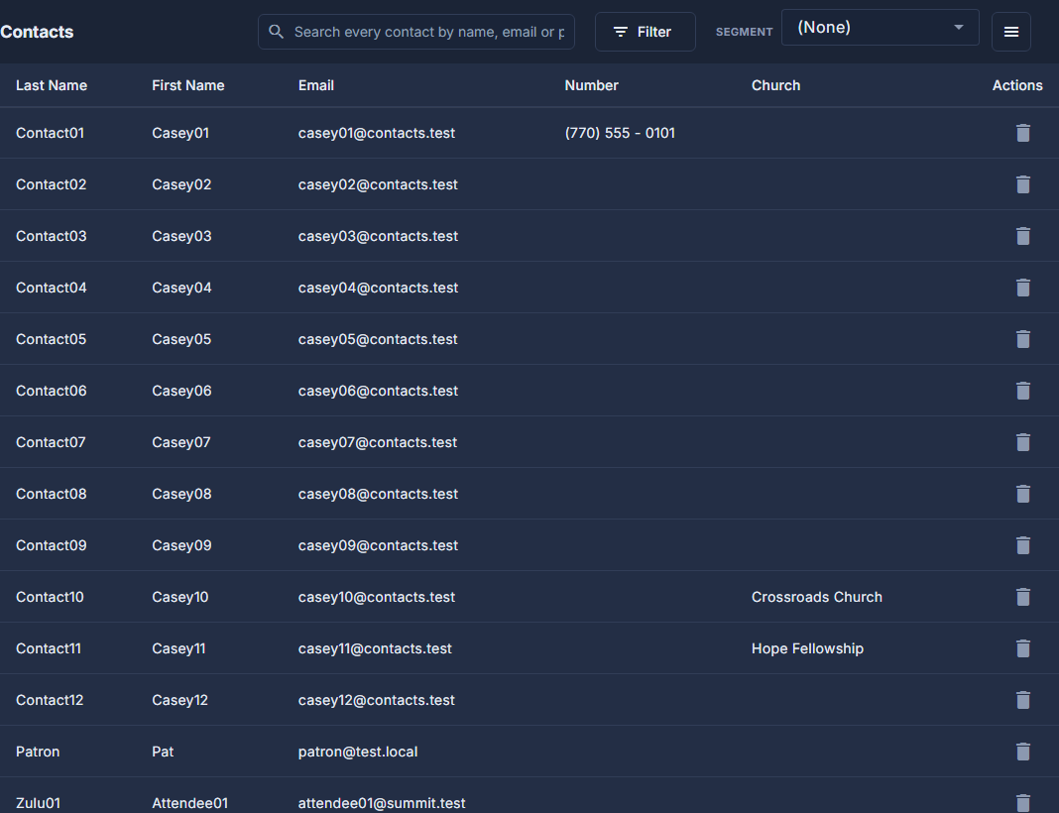Select the Contact01 last name cell
This screenshot has height=813, width=1059.
50,133
